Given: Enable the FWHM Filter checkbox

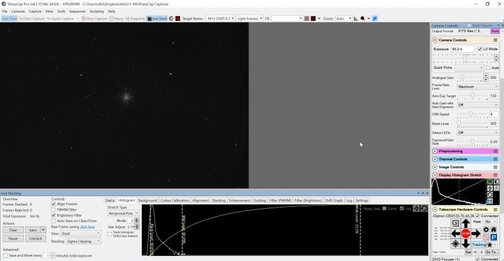Looking at the screenshot, I should point(54,209).
